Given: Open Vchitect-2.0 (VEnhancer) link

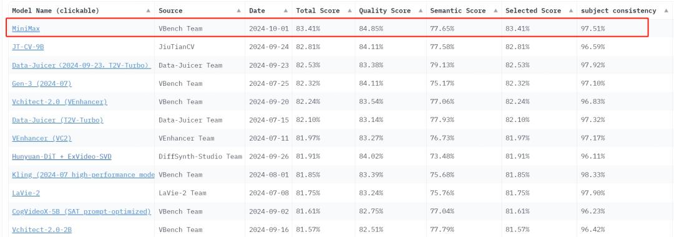Looking at the screenshot, I should [59, 101].
